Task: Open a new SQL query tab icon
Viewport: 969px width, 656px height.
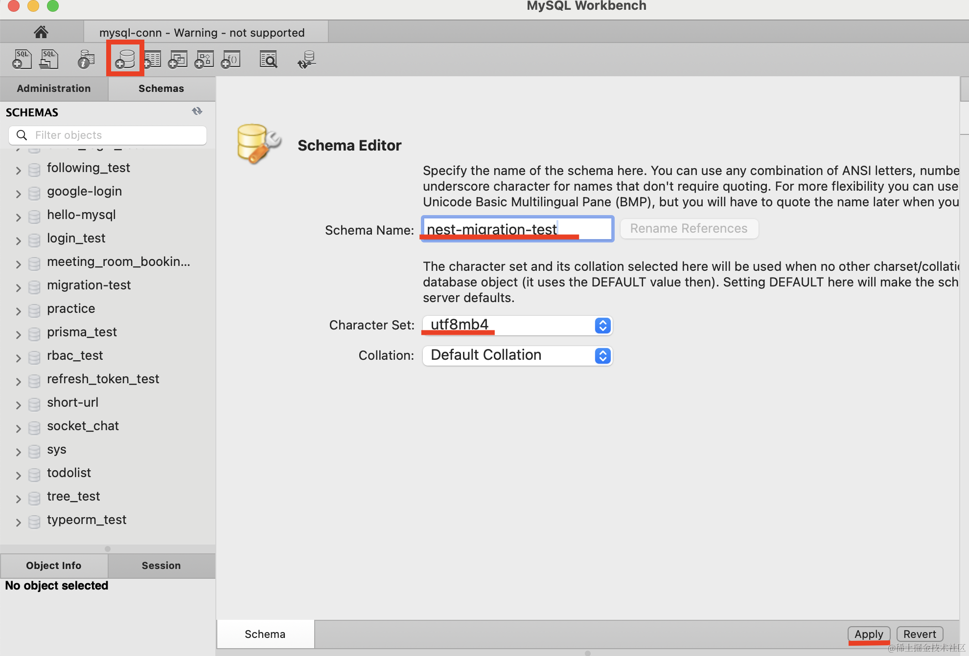Action: pos(22,59)
